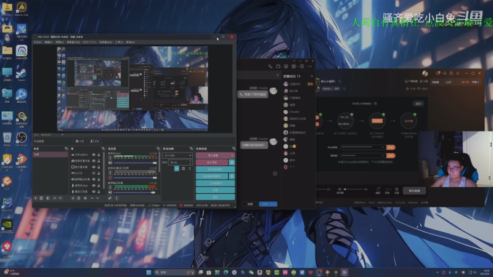This screenshot has height=277, width=493.
Task: Lock toggle for the display capture source
Action: coord(99,167)
